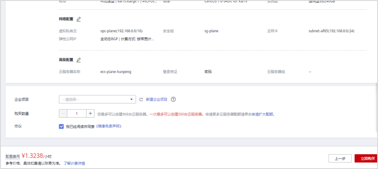Open the 企业项目 dropdown
This screenshot has width=378, height=169.
97,99
